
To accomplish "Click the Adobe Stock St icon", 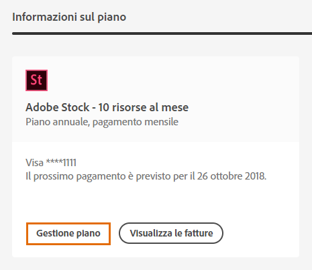I will pos(36,80).
